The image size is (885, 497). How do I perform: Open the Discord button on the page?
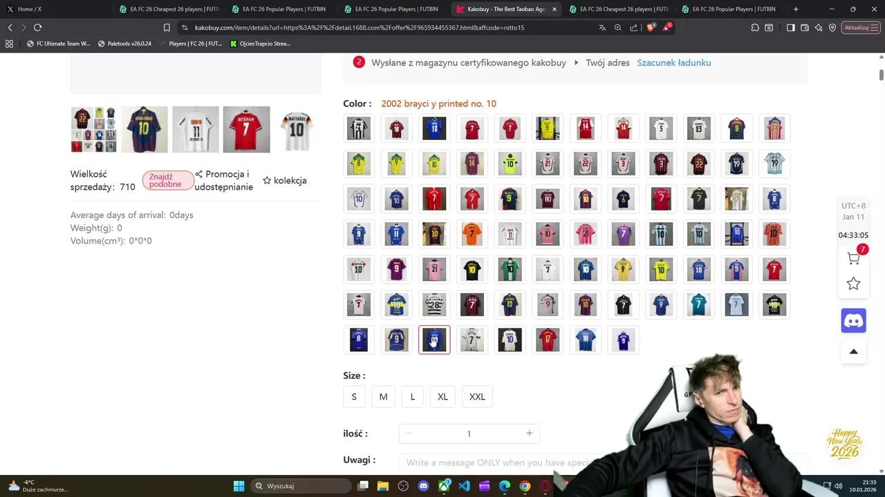click(x=854, y=320)
